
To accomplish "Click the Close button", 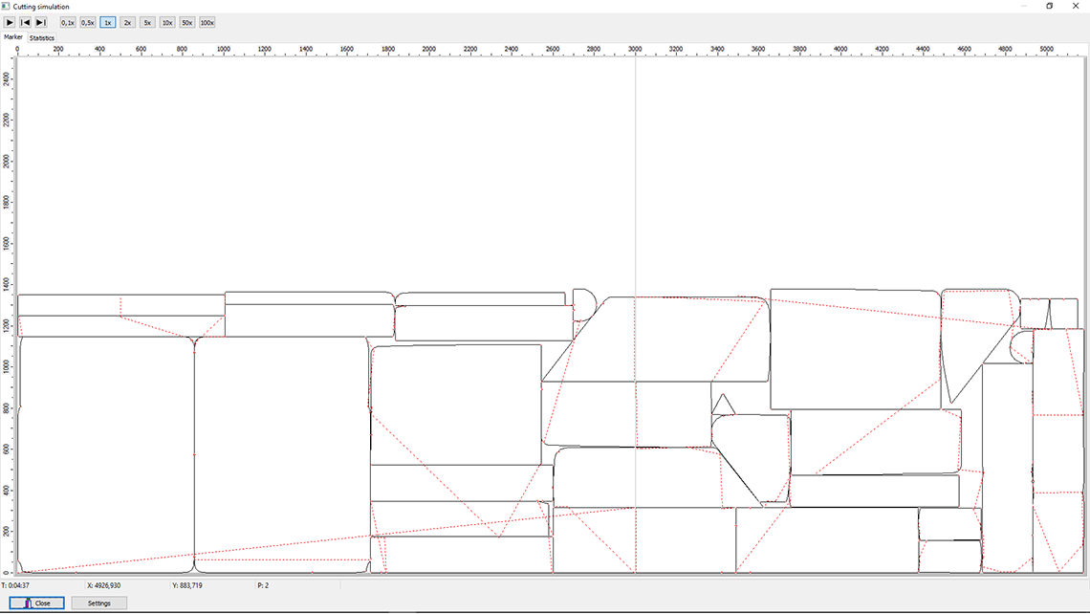I will 37,603.
